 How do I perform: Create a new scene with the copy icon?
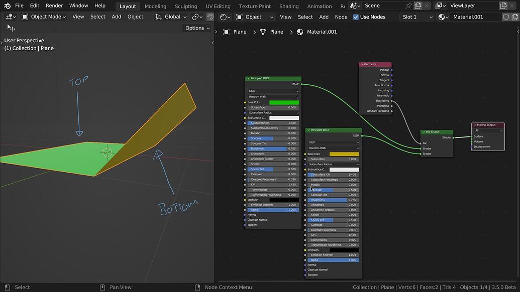(x=418, y=6)
